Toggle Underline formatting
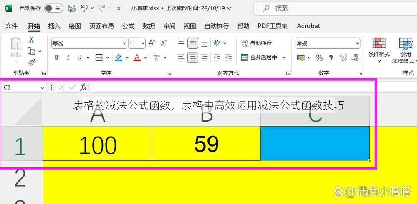Screen dimensions: 417x204 coord(79,57)
